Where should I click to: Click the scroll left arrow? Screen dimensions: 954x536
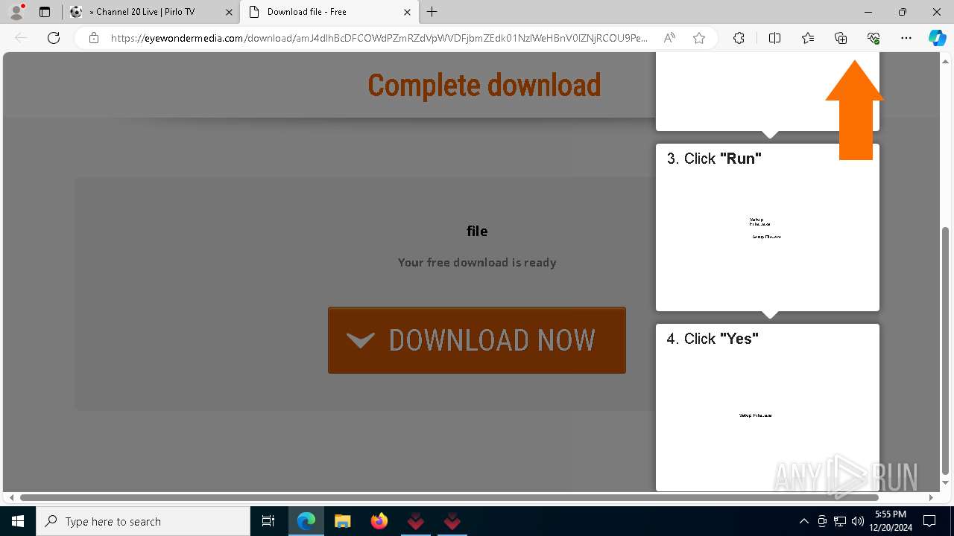[10, 497]
